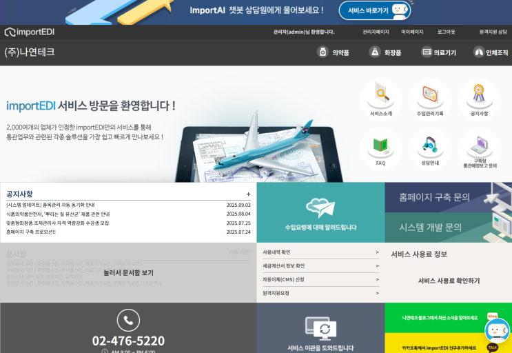Expand the 자동이체(CMS) 신청 arrow

coord(377,279)
